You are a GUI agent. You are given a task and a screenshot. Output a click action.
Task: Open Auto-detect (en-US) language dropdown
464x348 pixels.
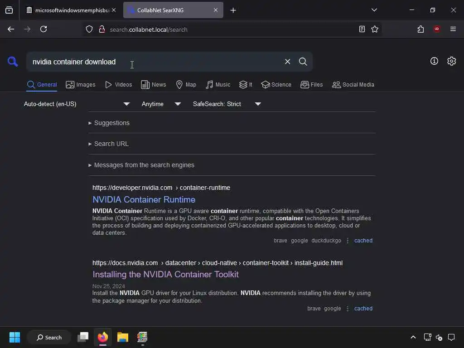77,104
